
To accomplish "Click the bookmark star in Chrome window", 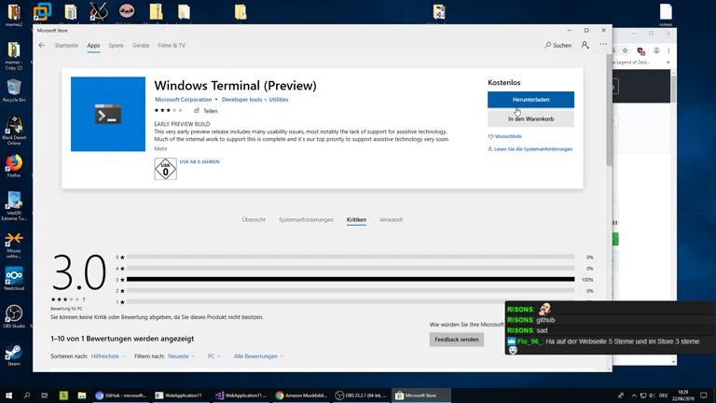I will (626, 50).
